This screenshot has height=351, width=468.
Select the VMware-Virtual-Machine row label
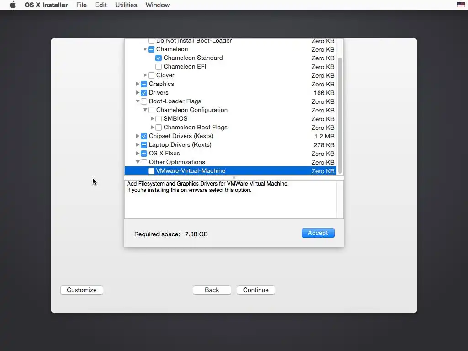[191, 171]
